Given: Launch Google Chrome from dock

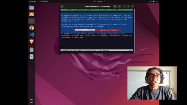Looking at the screenshot, I should [32, 28].
